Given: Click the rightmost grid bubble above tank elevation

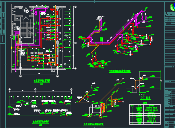Looking at the screenshot, I should 71,89.
